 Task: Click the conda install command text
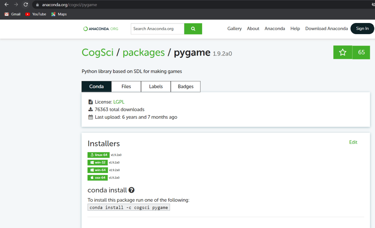129,207
